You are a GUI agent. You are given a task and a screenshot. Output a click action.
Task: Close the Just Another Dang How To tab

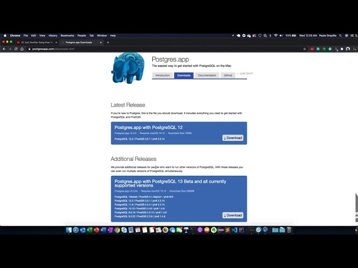56,42
